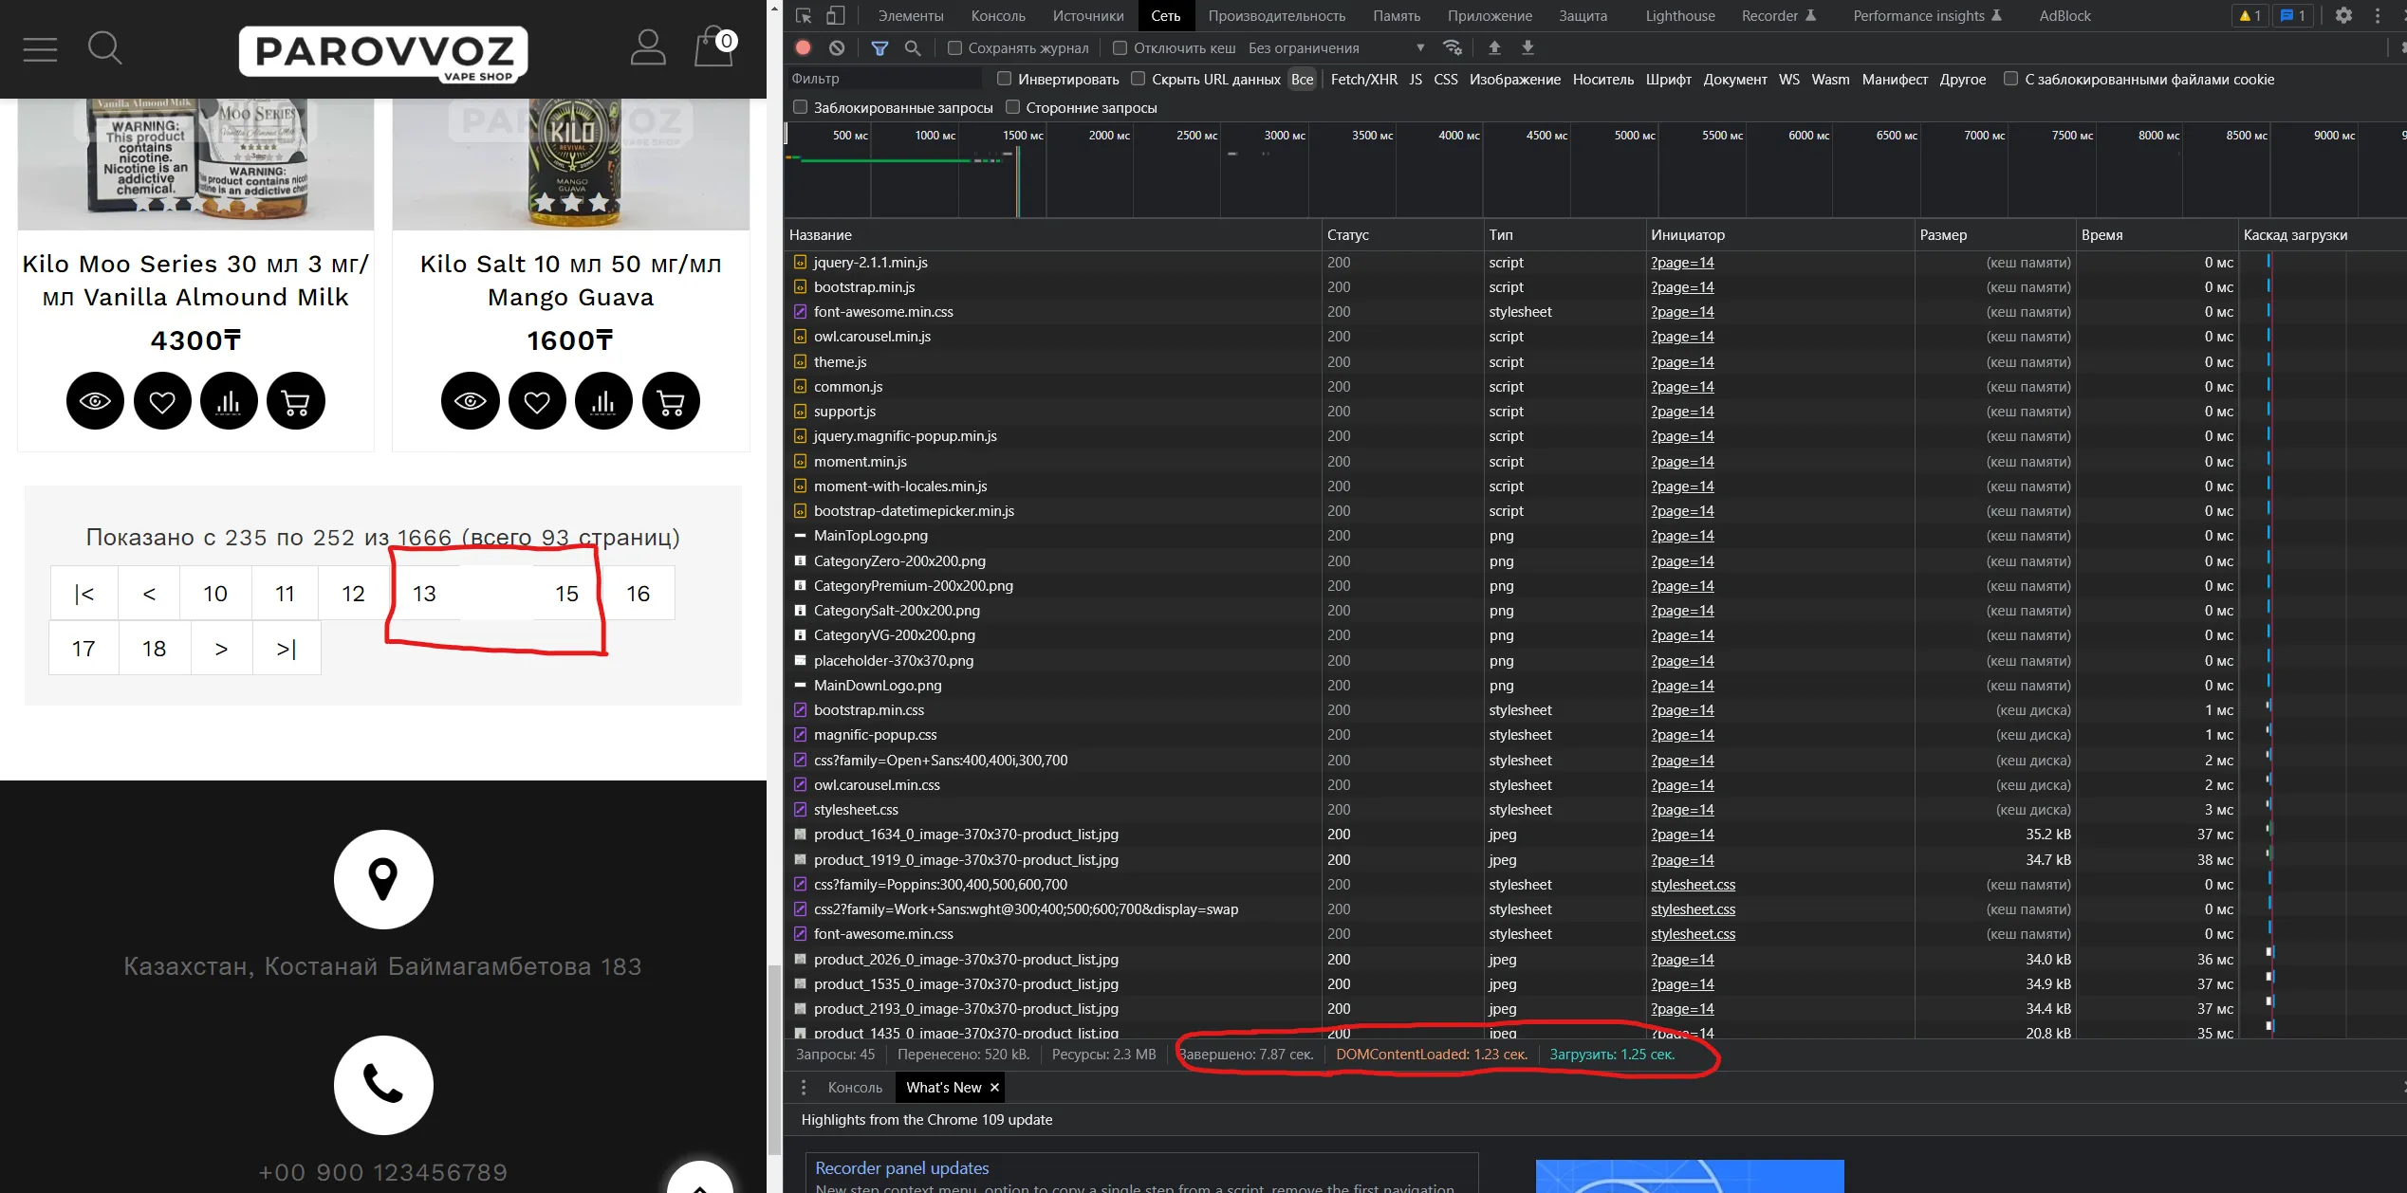This screenshot has width=2407, height=1193.
Task: Stop recording the network log red button
Action: click(x=804, y=47)
